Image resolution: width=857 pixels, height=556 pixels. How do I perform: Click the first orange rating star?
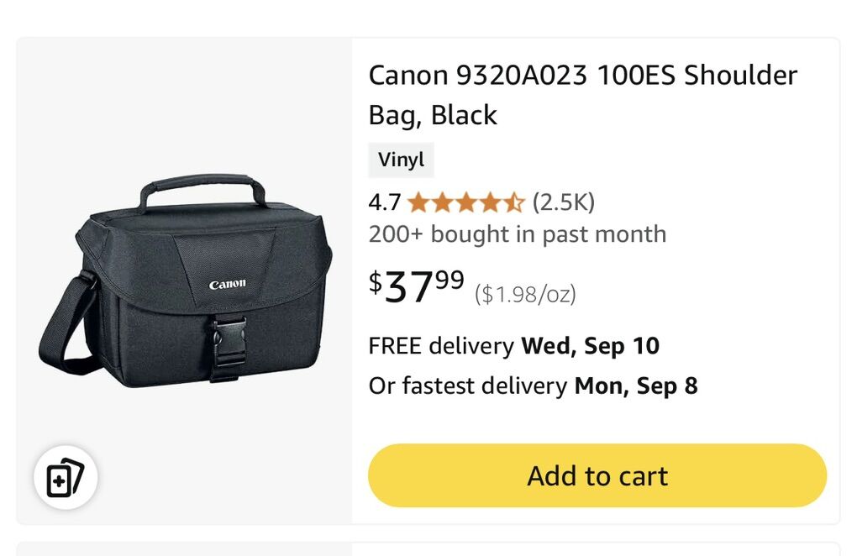pos(418,202)
